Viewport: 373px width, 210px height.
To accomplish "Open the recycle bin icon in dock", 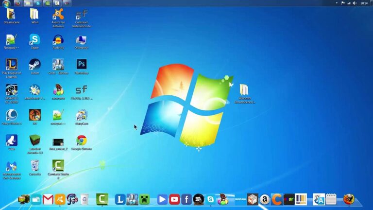I will (x=85, y=199).
